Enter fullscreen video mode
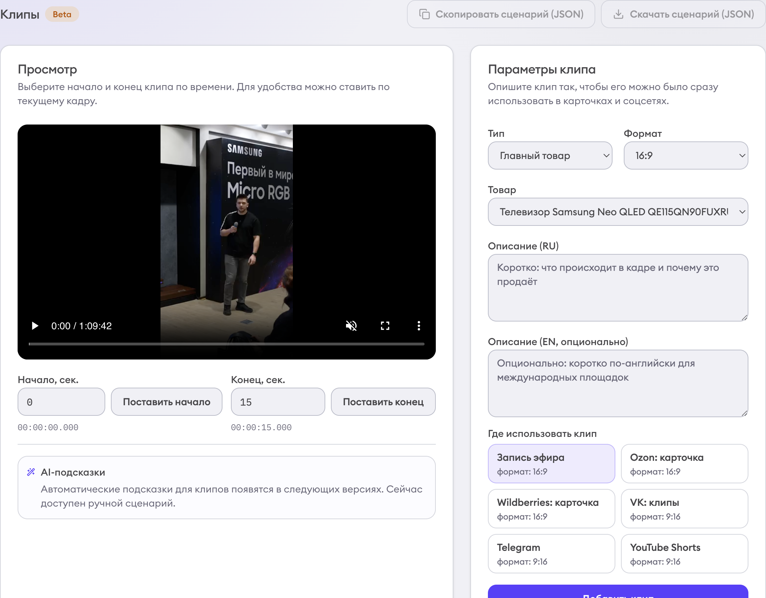This screenshot has width=766, height=598. [385, 326]
